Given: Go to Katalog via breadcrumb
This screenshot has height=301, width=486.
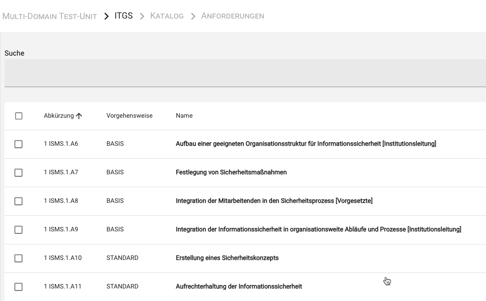Looking at the screenshot, I should [166, 16].
